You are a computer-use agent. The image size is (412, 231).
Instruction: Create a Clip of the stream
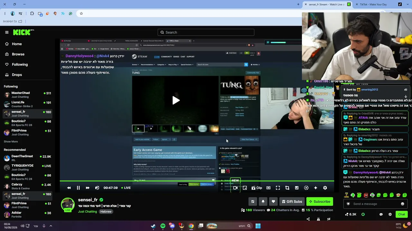(257, 188)
